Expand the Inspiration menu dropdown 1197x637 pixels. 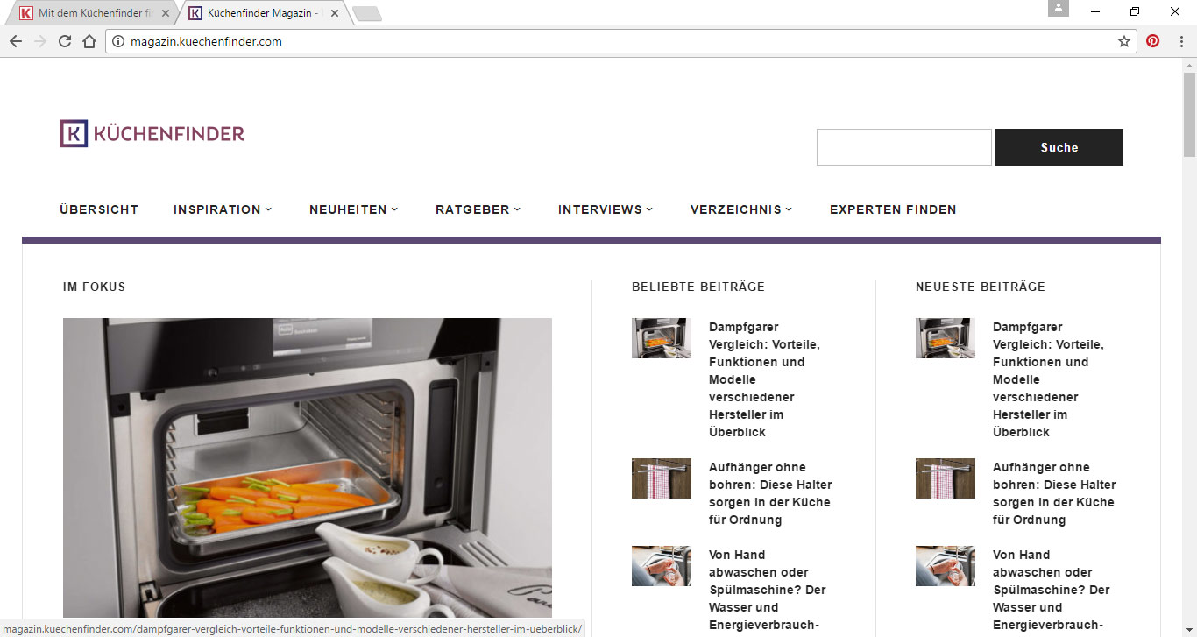click(223, 209)
